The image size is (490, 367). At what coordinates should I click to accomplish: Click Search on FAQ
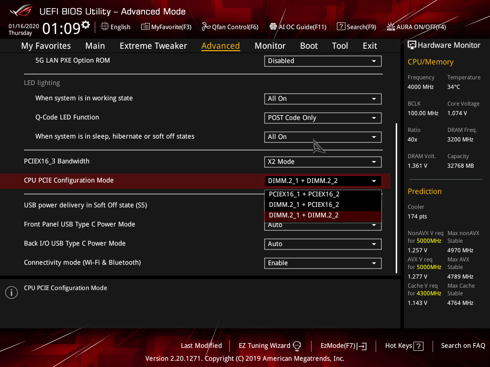(x=463, y=346)
